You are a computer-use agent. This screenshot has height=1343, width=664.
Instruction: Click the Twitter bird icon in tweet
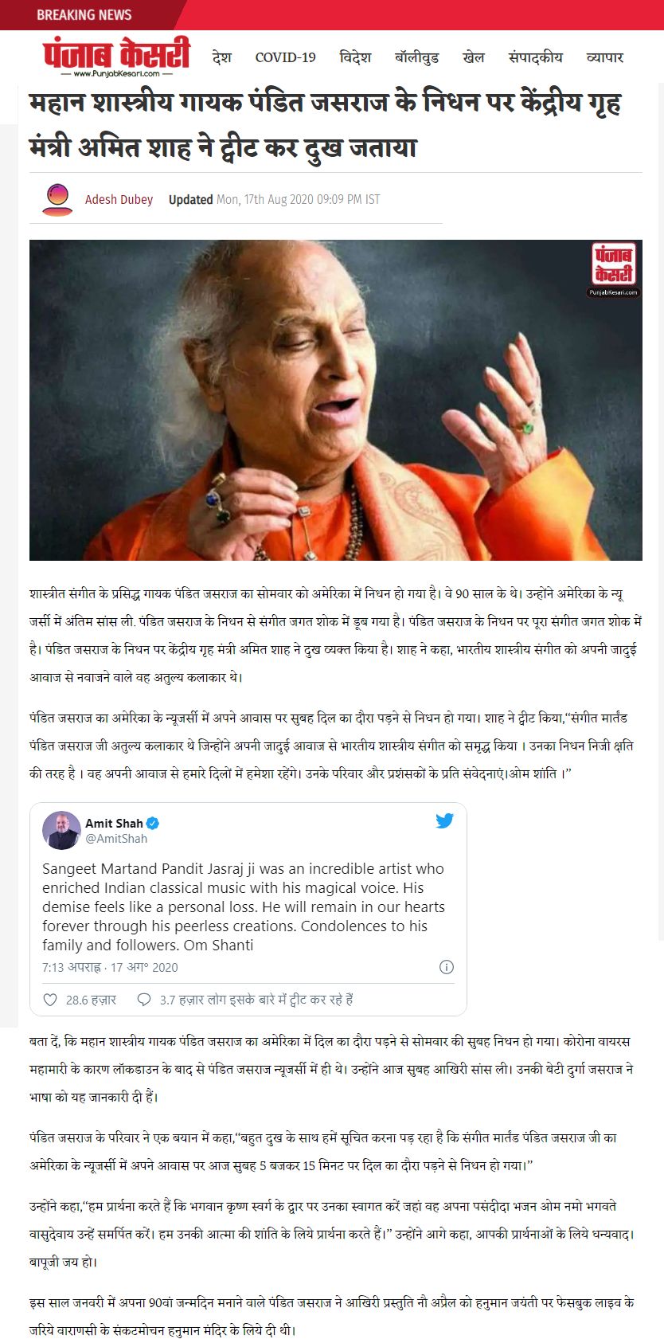point(444,820)
